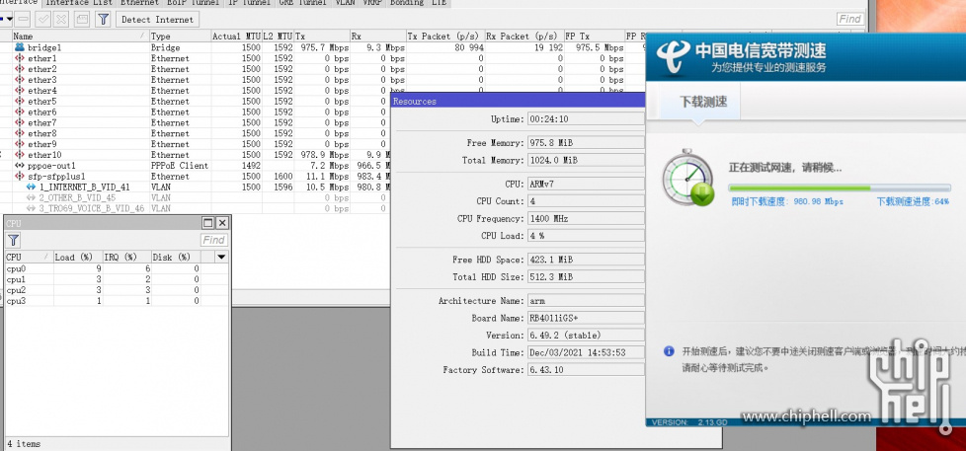This screenshot has width=966, height=451.
Task: Click the Version field 6.49.2 (stable)
Action: (x=585, y=336)
